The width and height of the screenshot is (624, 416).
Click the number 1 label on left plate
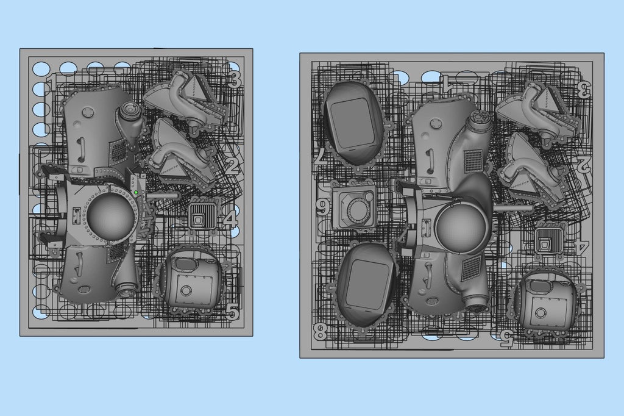tap(50, 82)
